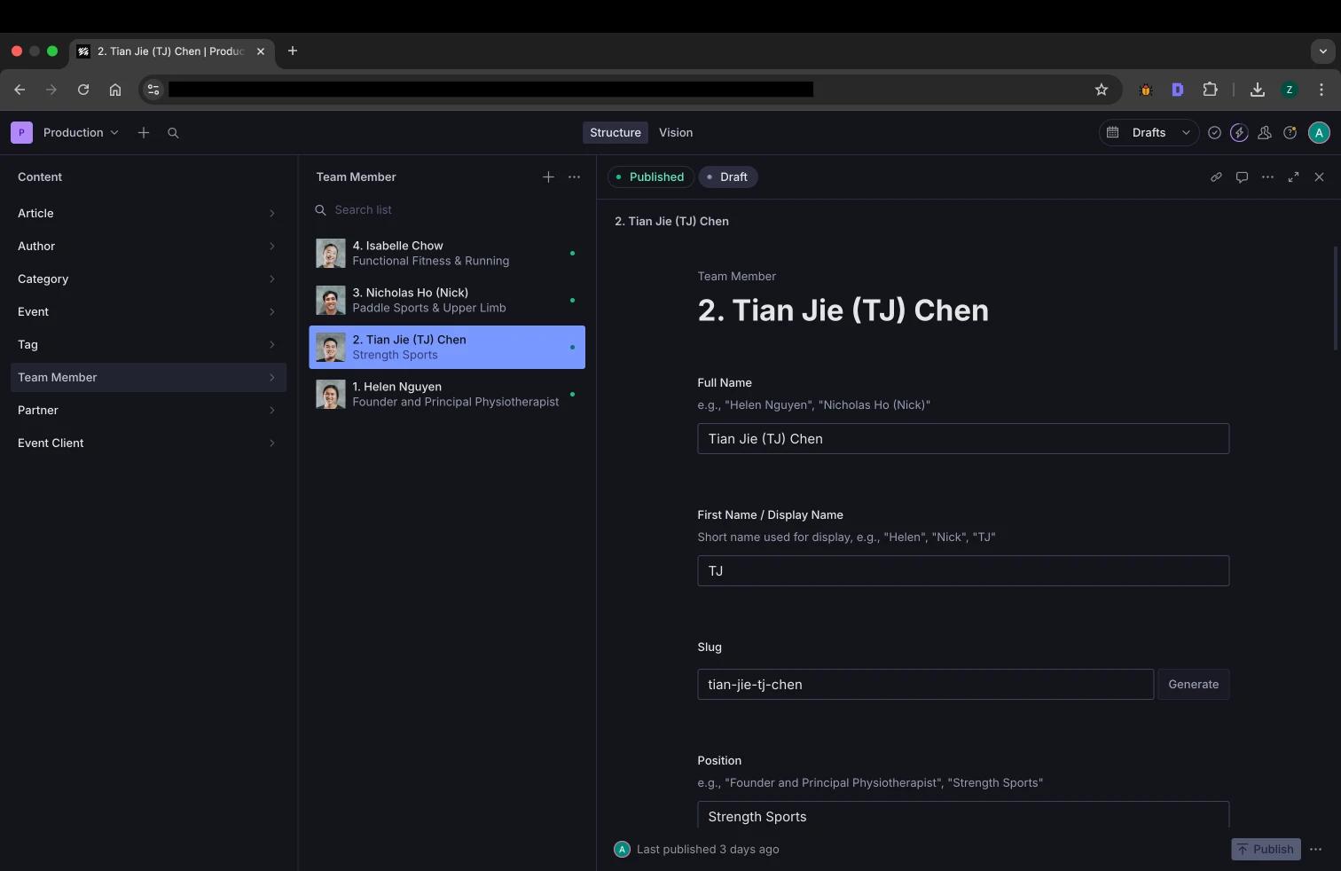
Task: Expand the document pane to fullscreen
Action: [x=1293, y=177]
